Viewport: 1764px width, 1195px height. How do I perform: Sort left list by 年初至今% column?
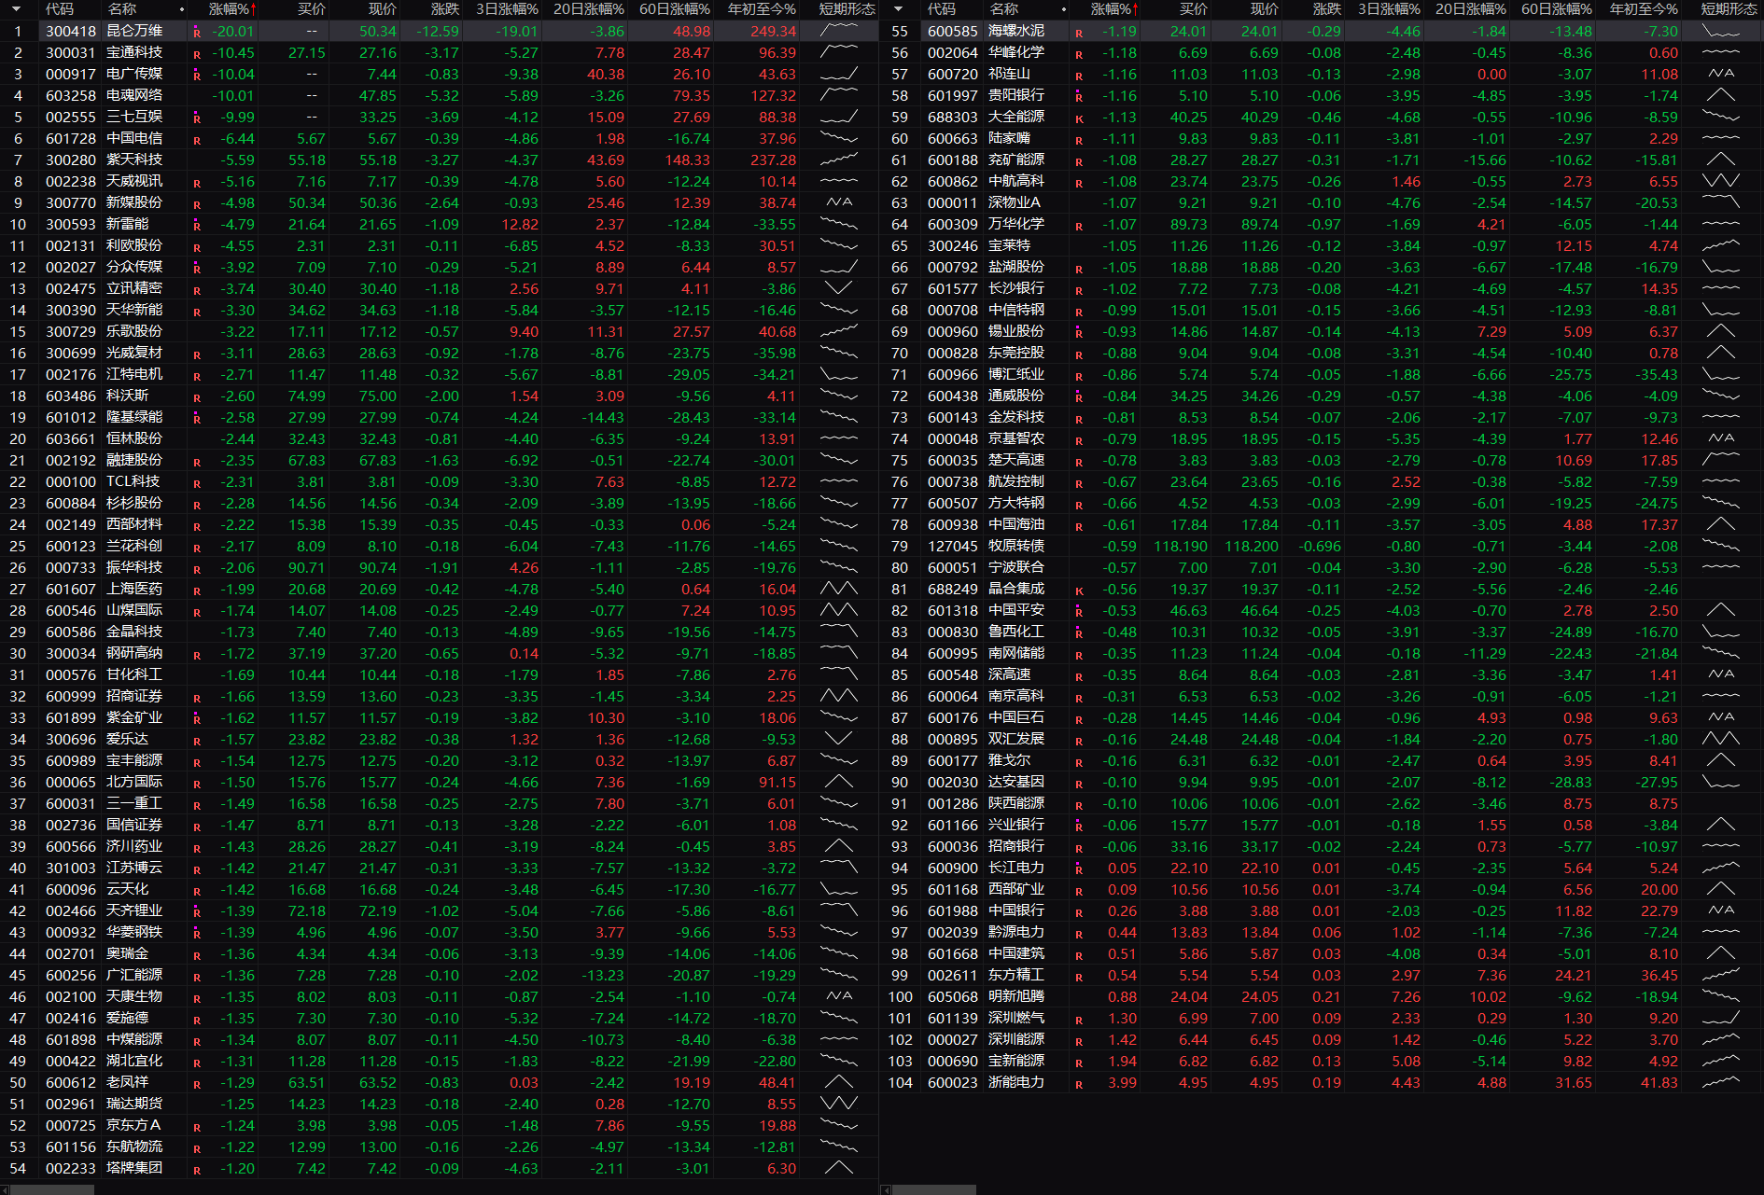(x=762, y=9)
